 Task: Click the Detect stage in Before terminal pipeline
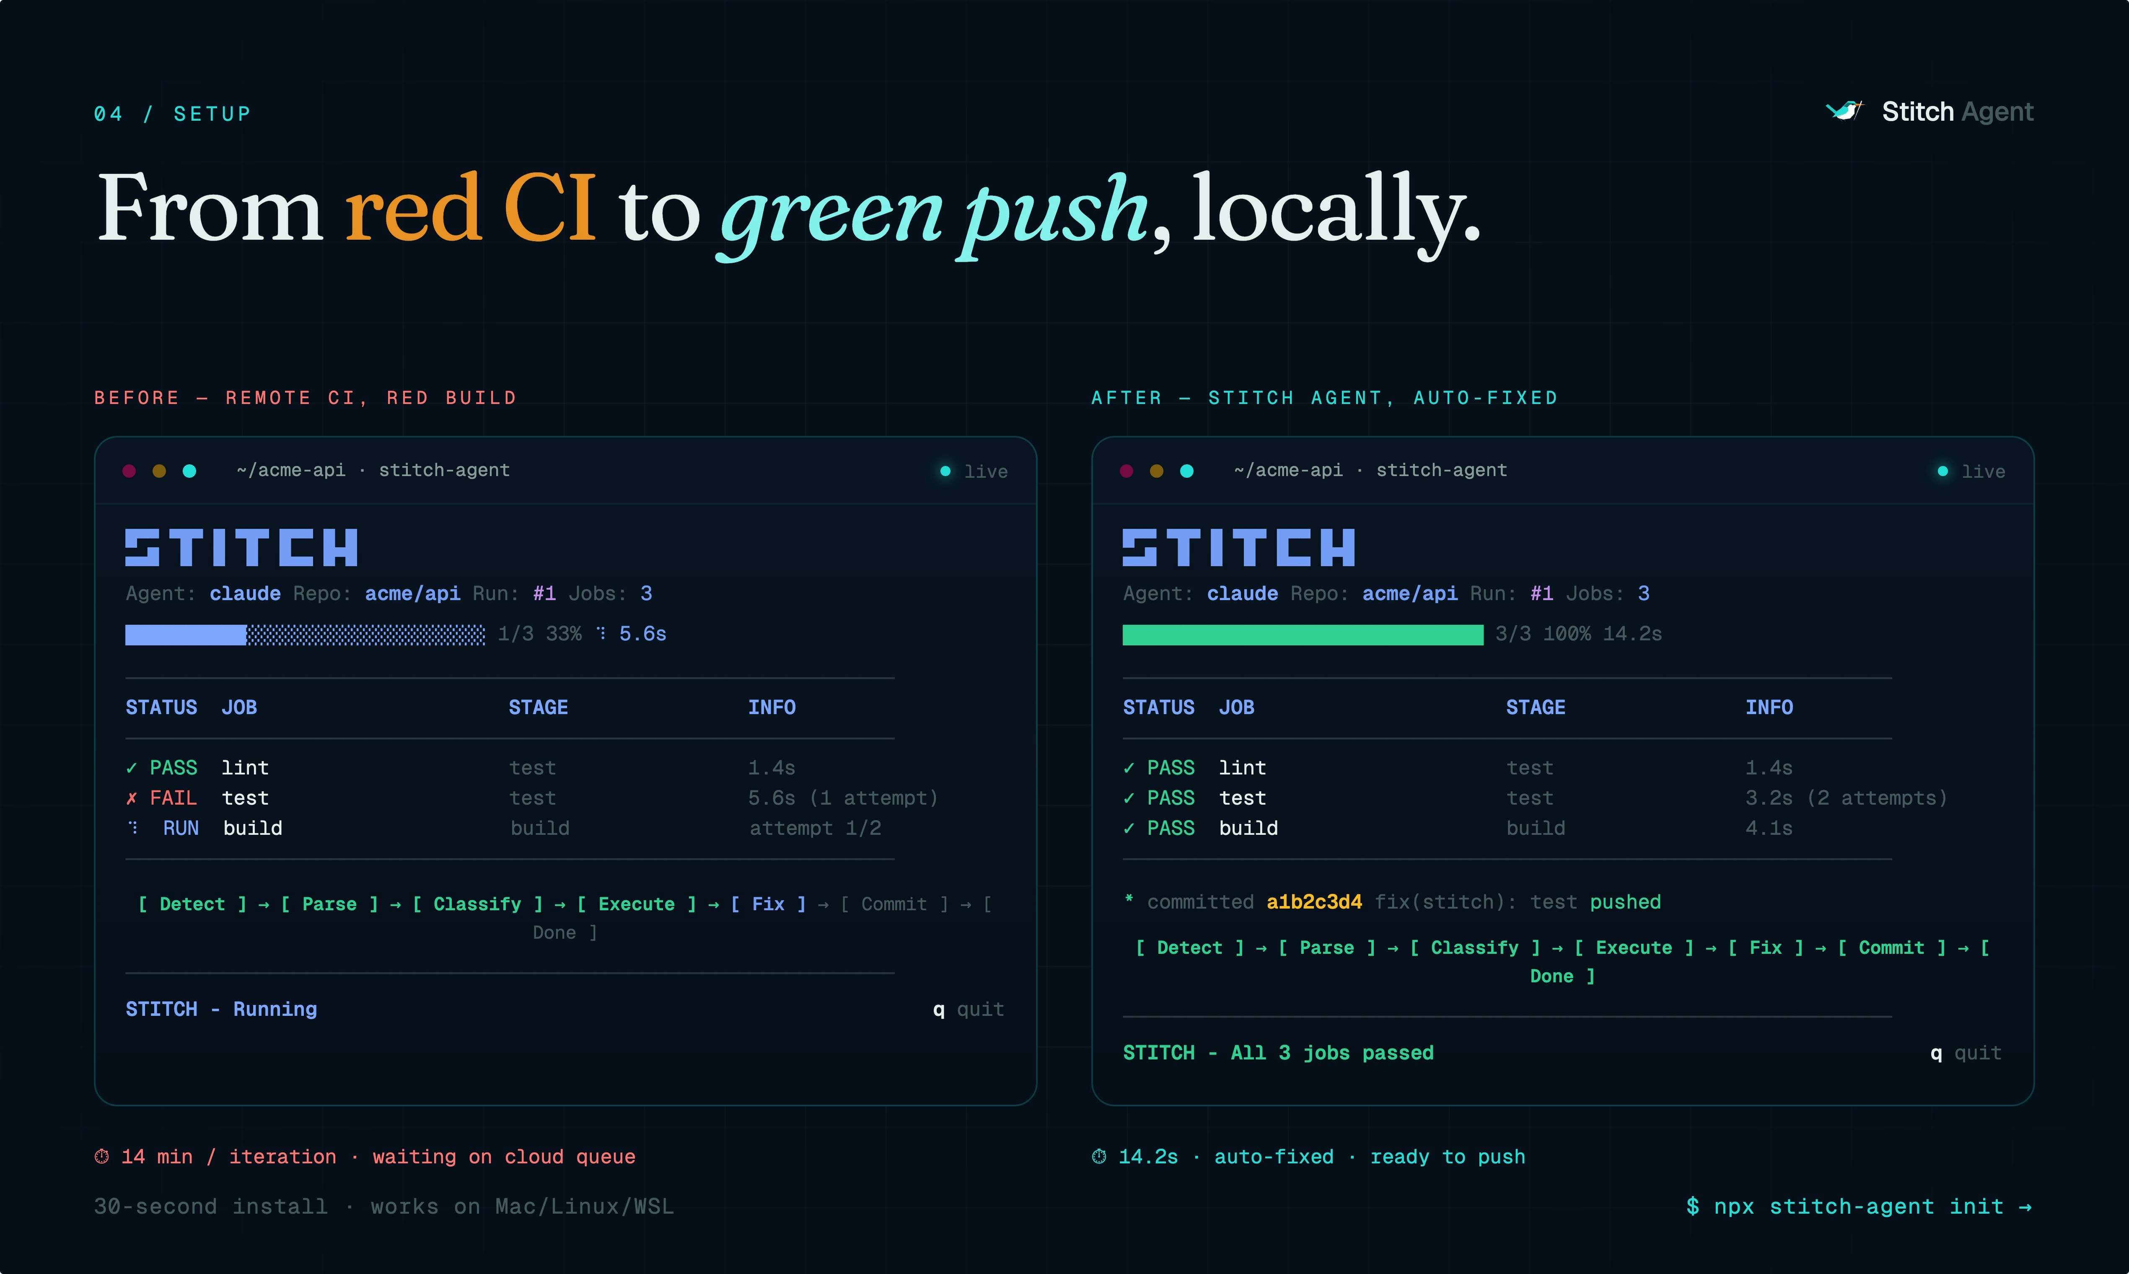[x=192, y=904]
